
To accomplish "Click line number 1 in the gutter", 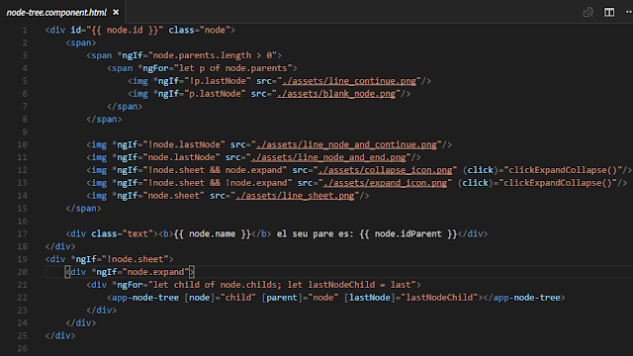I will click(25, 31).
